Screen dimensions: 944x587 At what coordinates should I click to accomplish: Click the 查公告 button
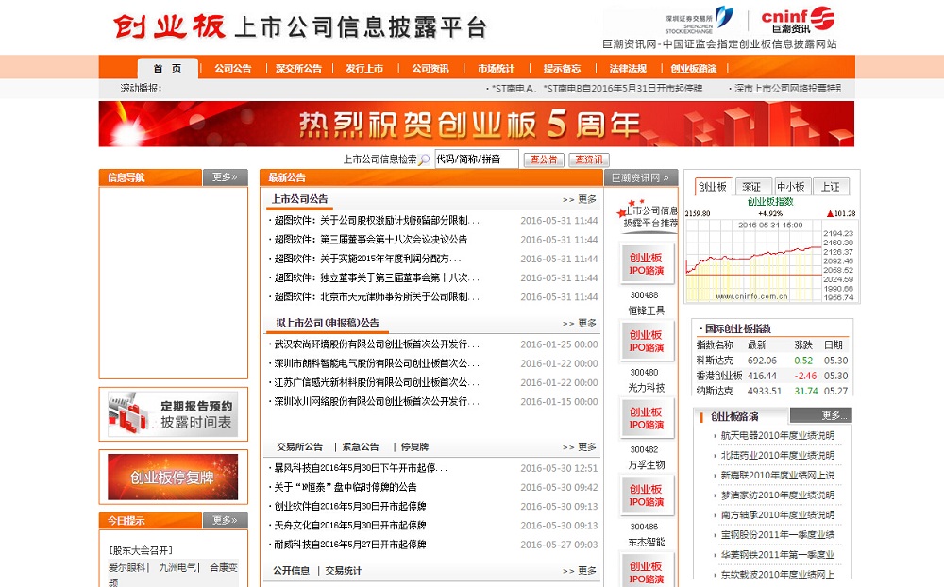pyautogui.click(x=544, y=159)
